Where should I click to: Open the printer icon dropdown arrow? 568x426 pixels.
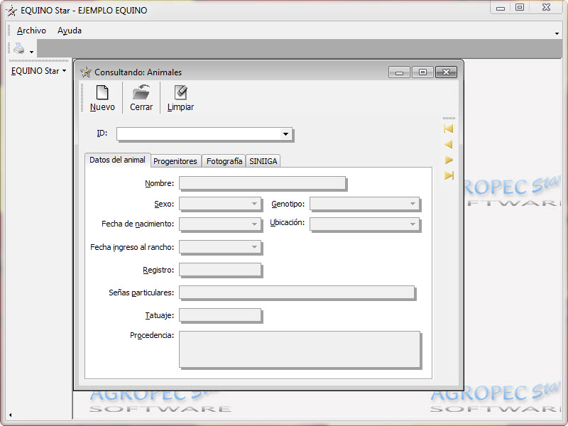(31, 52)
